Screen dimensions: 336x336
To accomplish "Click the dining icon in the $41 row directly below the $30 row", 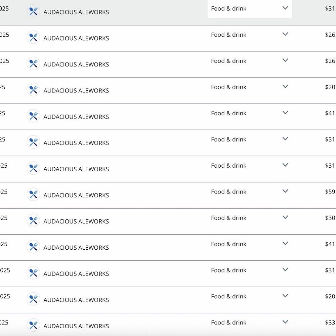I will tap(33, 246).
